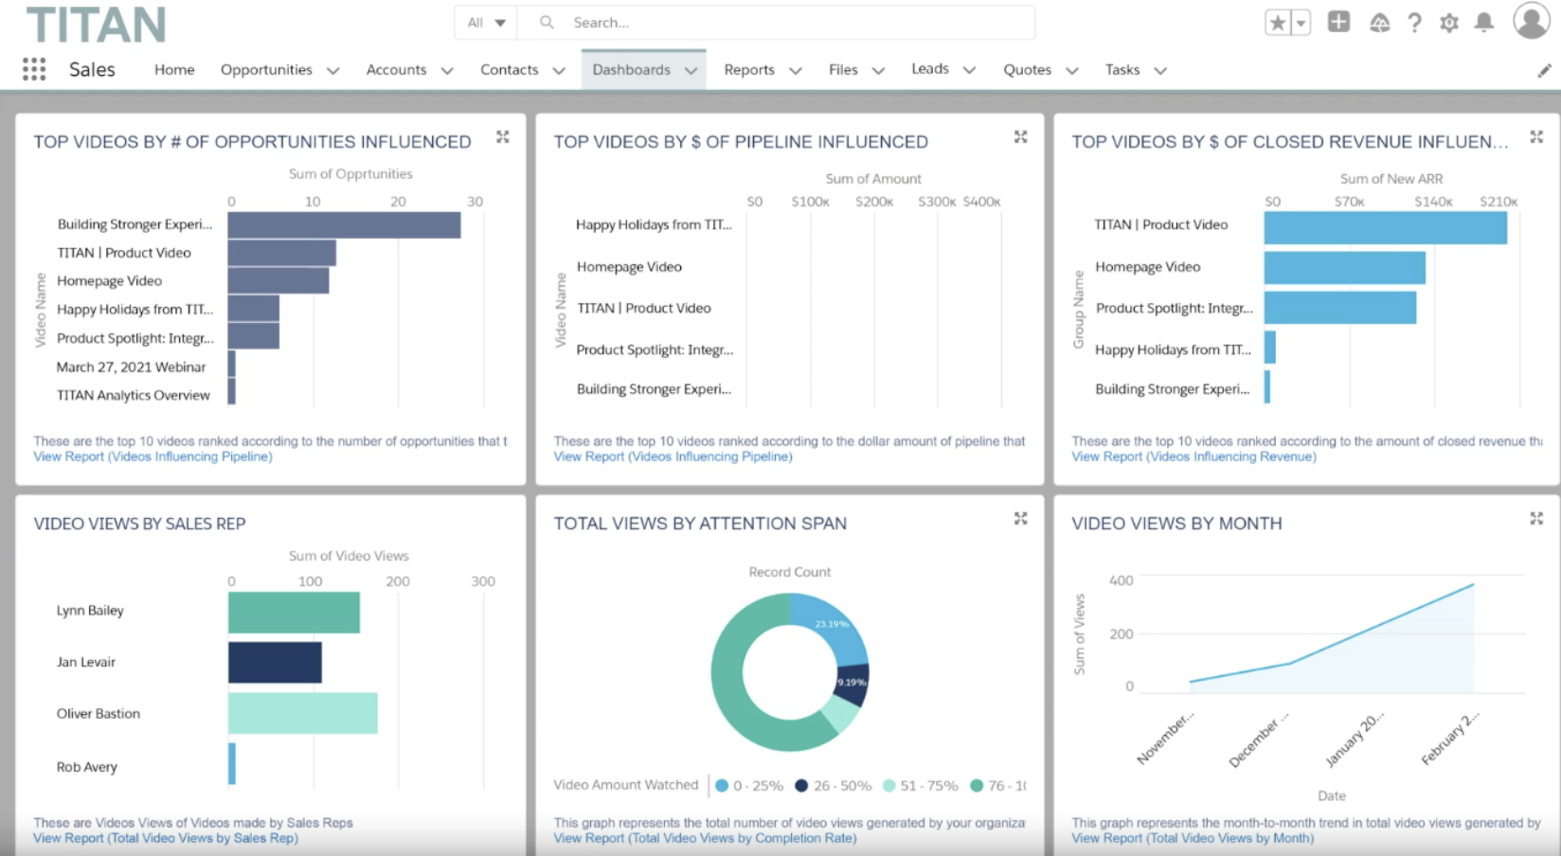
Task: Open the global actions plus icon
Action: pyautogui.click(x=1338, y=22)
